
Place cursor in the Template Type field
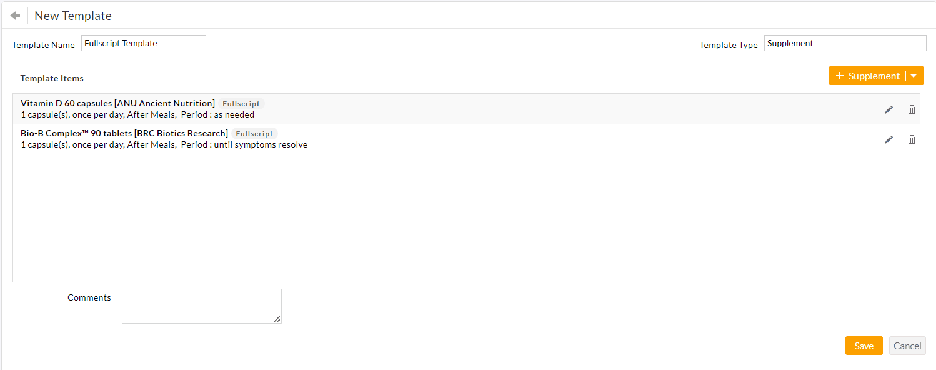[x=845, y=42]
